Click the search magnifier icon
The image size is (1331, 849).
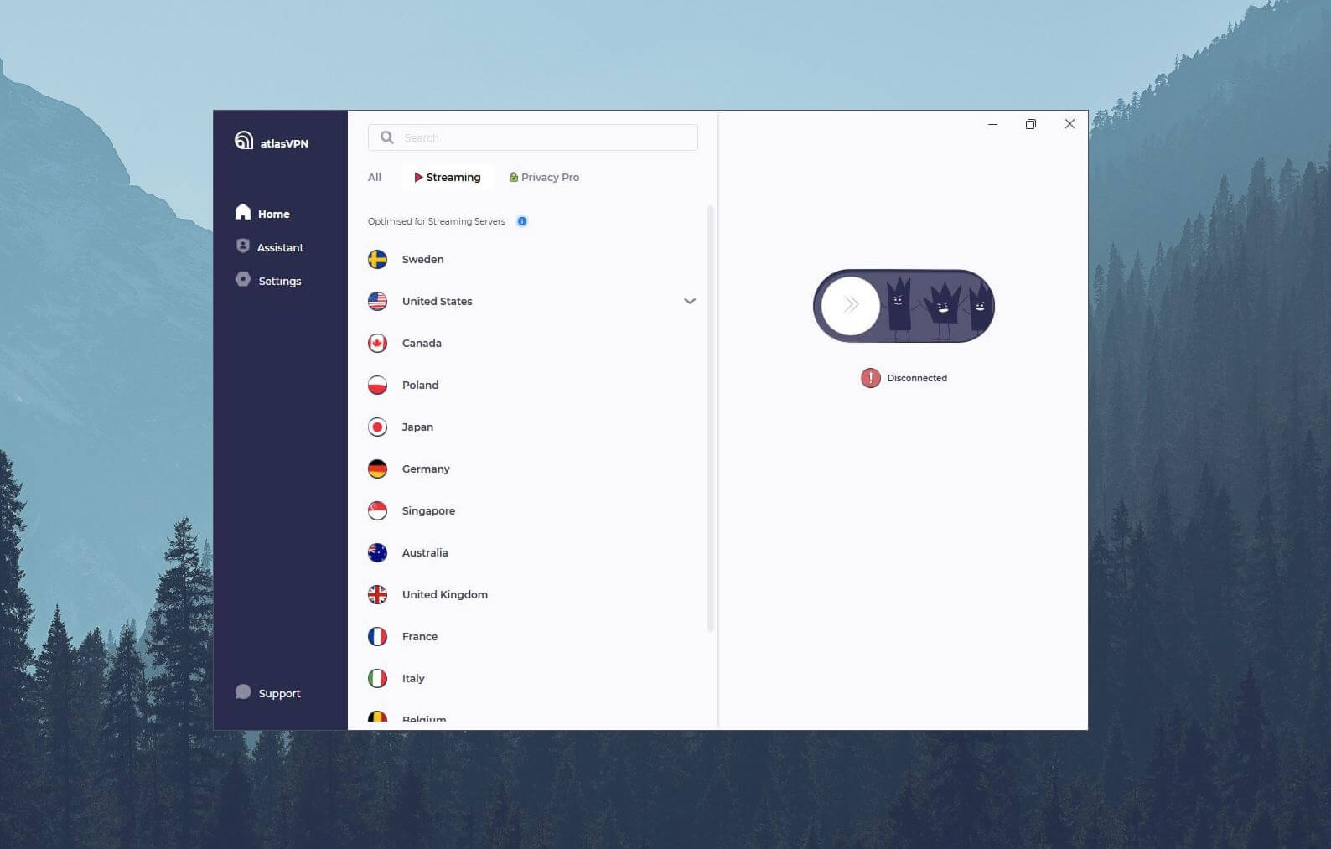386,137
